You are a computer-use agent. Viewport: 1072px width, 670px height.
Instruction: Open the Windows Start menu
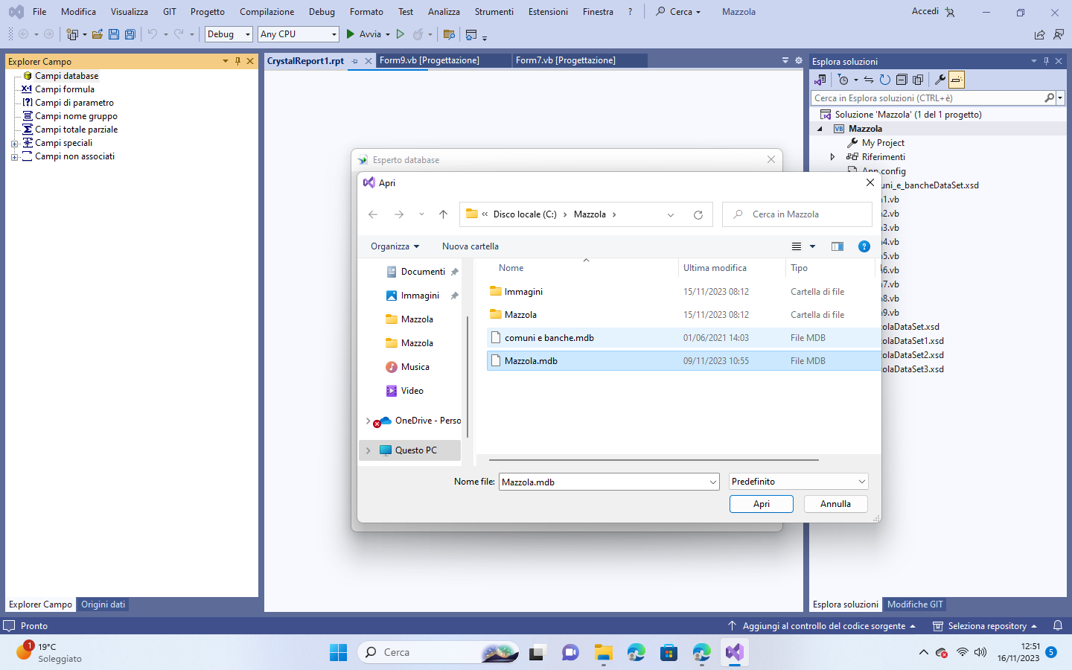(x=338, y=652)
